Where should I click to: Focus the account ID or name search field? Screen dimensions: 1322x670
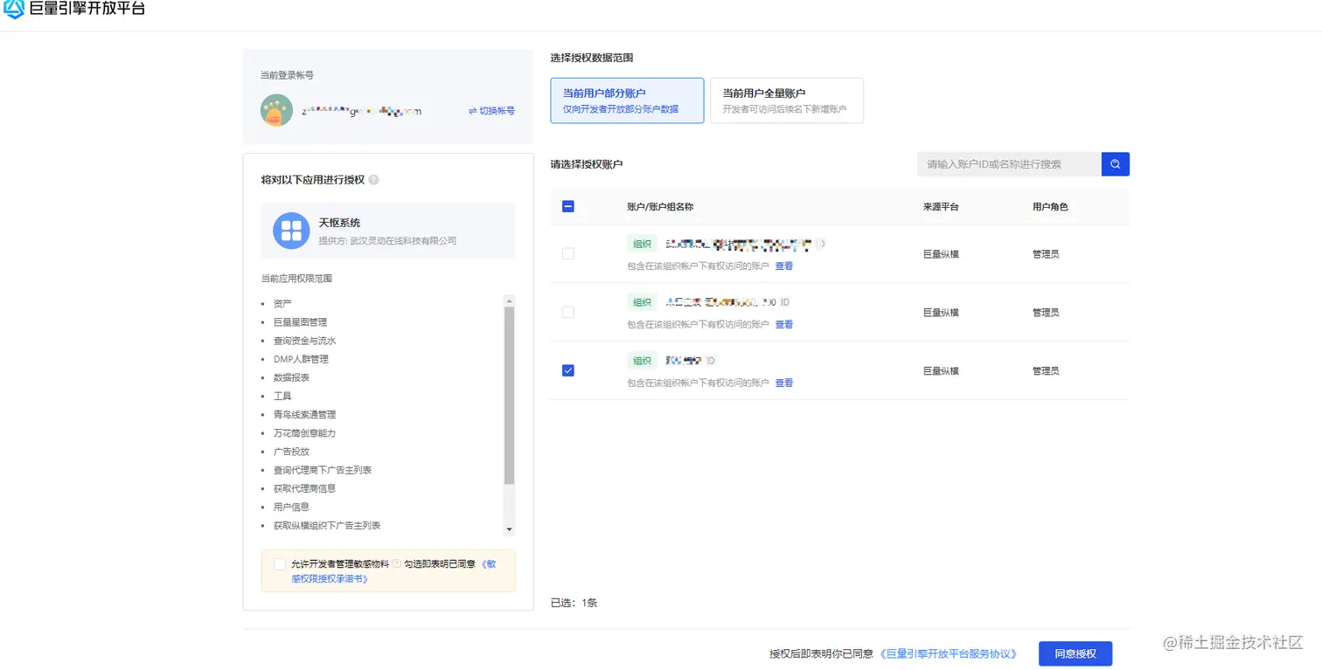1009,164
